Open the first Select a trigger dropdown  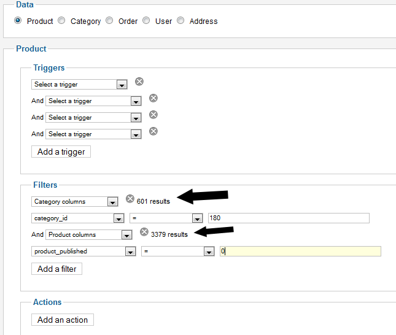pyautogui.click(x=79, y=84)
